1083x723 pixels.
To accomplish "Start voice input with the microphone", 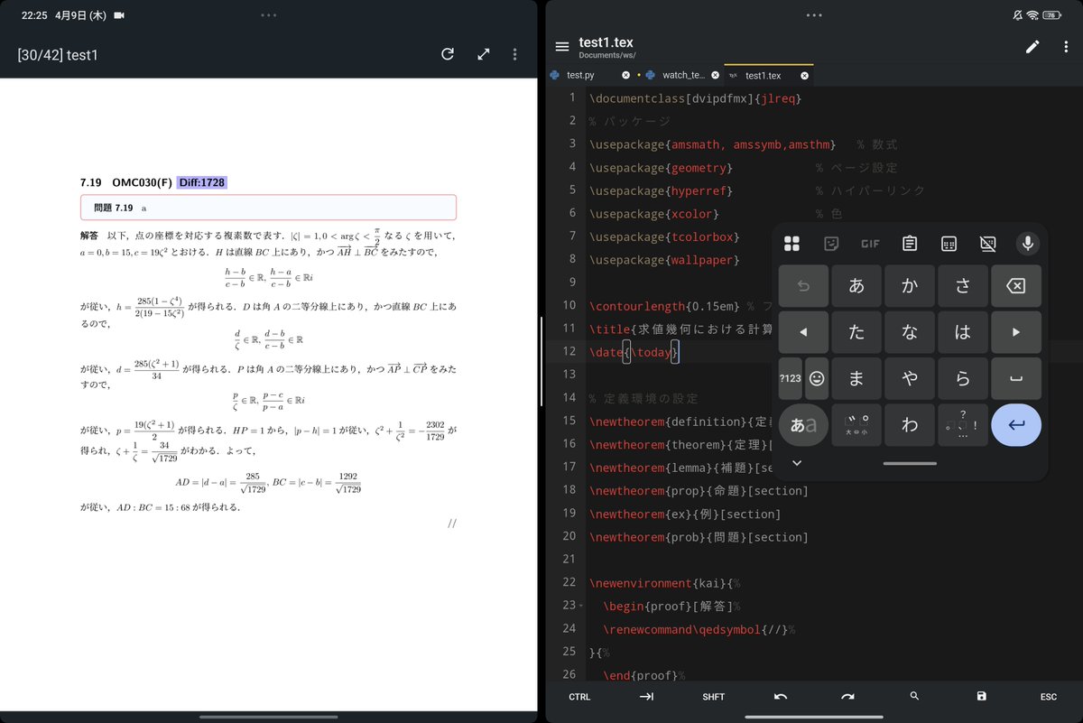I will coord(1027,243).
